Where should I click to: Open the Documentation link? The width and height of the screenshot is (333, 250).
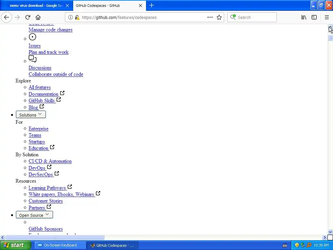[44, 94]
